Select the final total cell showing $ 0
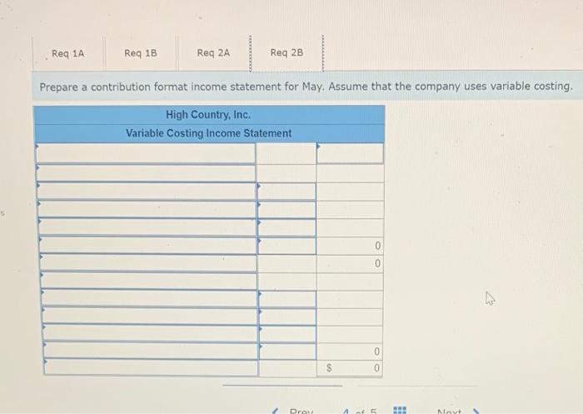This screenshot has width=583, height=414. point(350,368)
